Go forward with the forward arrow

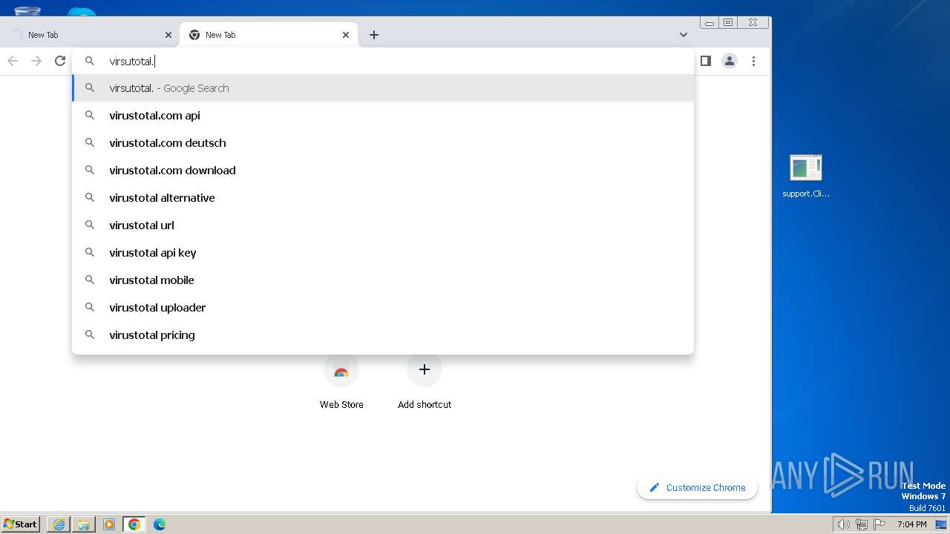coord(36,61)
